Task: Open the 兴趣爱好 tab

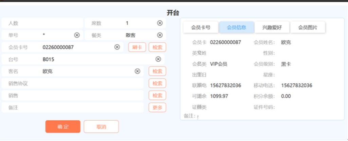Action: pos(272,27)
